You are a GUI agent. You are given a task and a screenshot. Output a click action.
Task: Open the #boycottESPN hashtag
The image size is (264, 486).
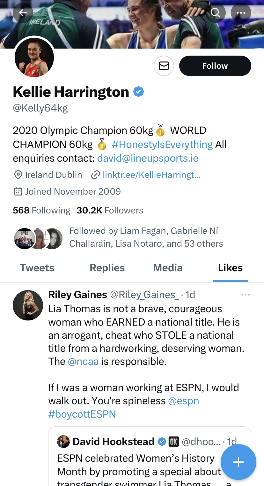[x=82, y=414]
